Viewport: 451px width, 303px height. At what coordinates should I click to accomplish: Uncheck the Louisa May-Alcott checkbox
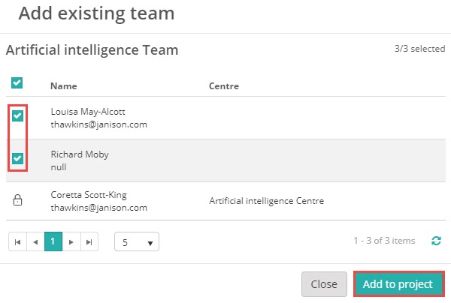click(x=17, y=116)
